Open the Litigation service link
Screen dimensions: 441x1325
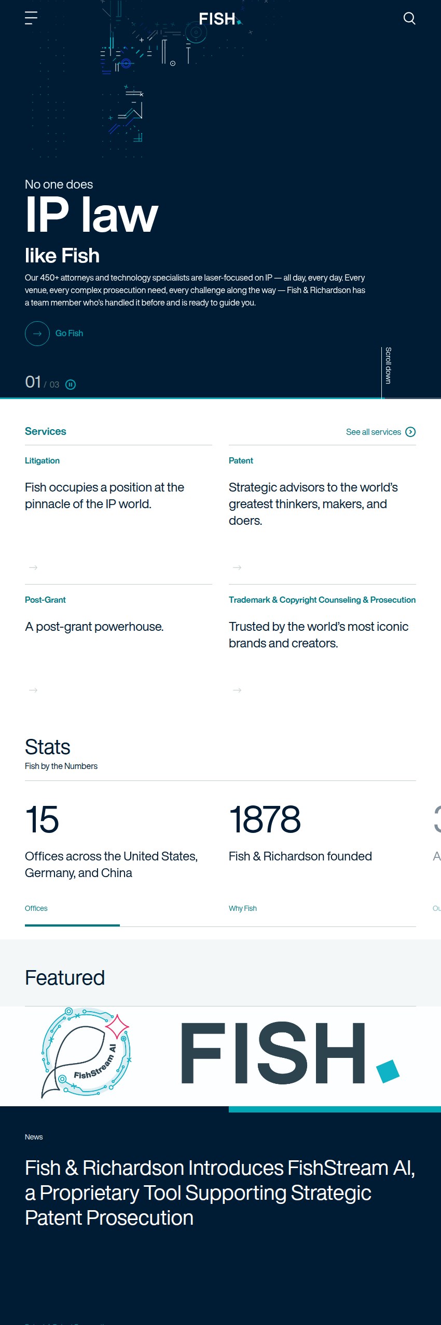tap(42, 460)
